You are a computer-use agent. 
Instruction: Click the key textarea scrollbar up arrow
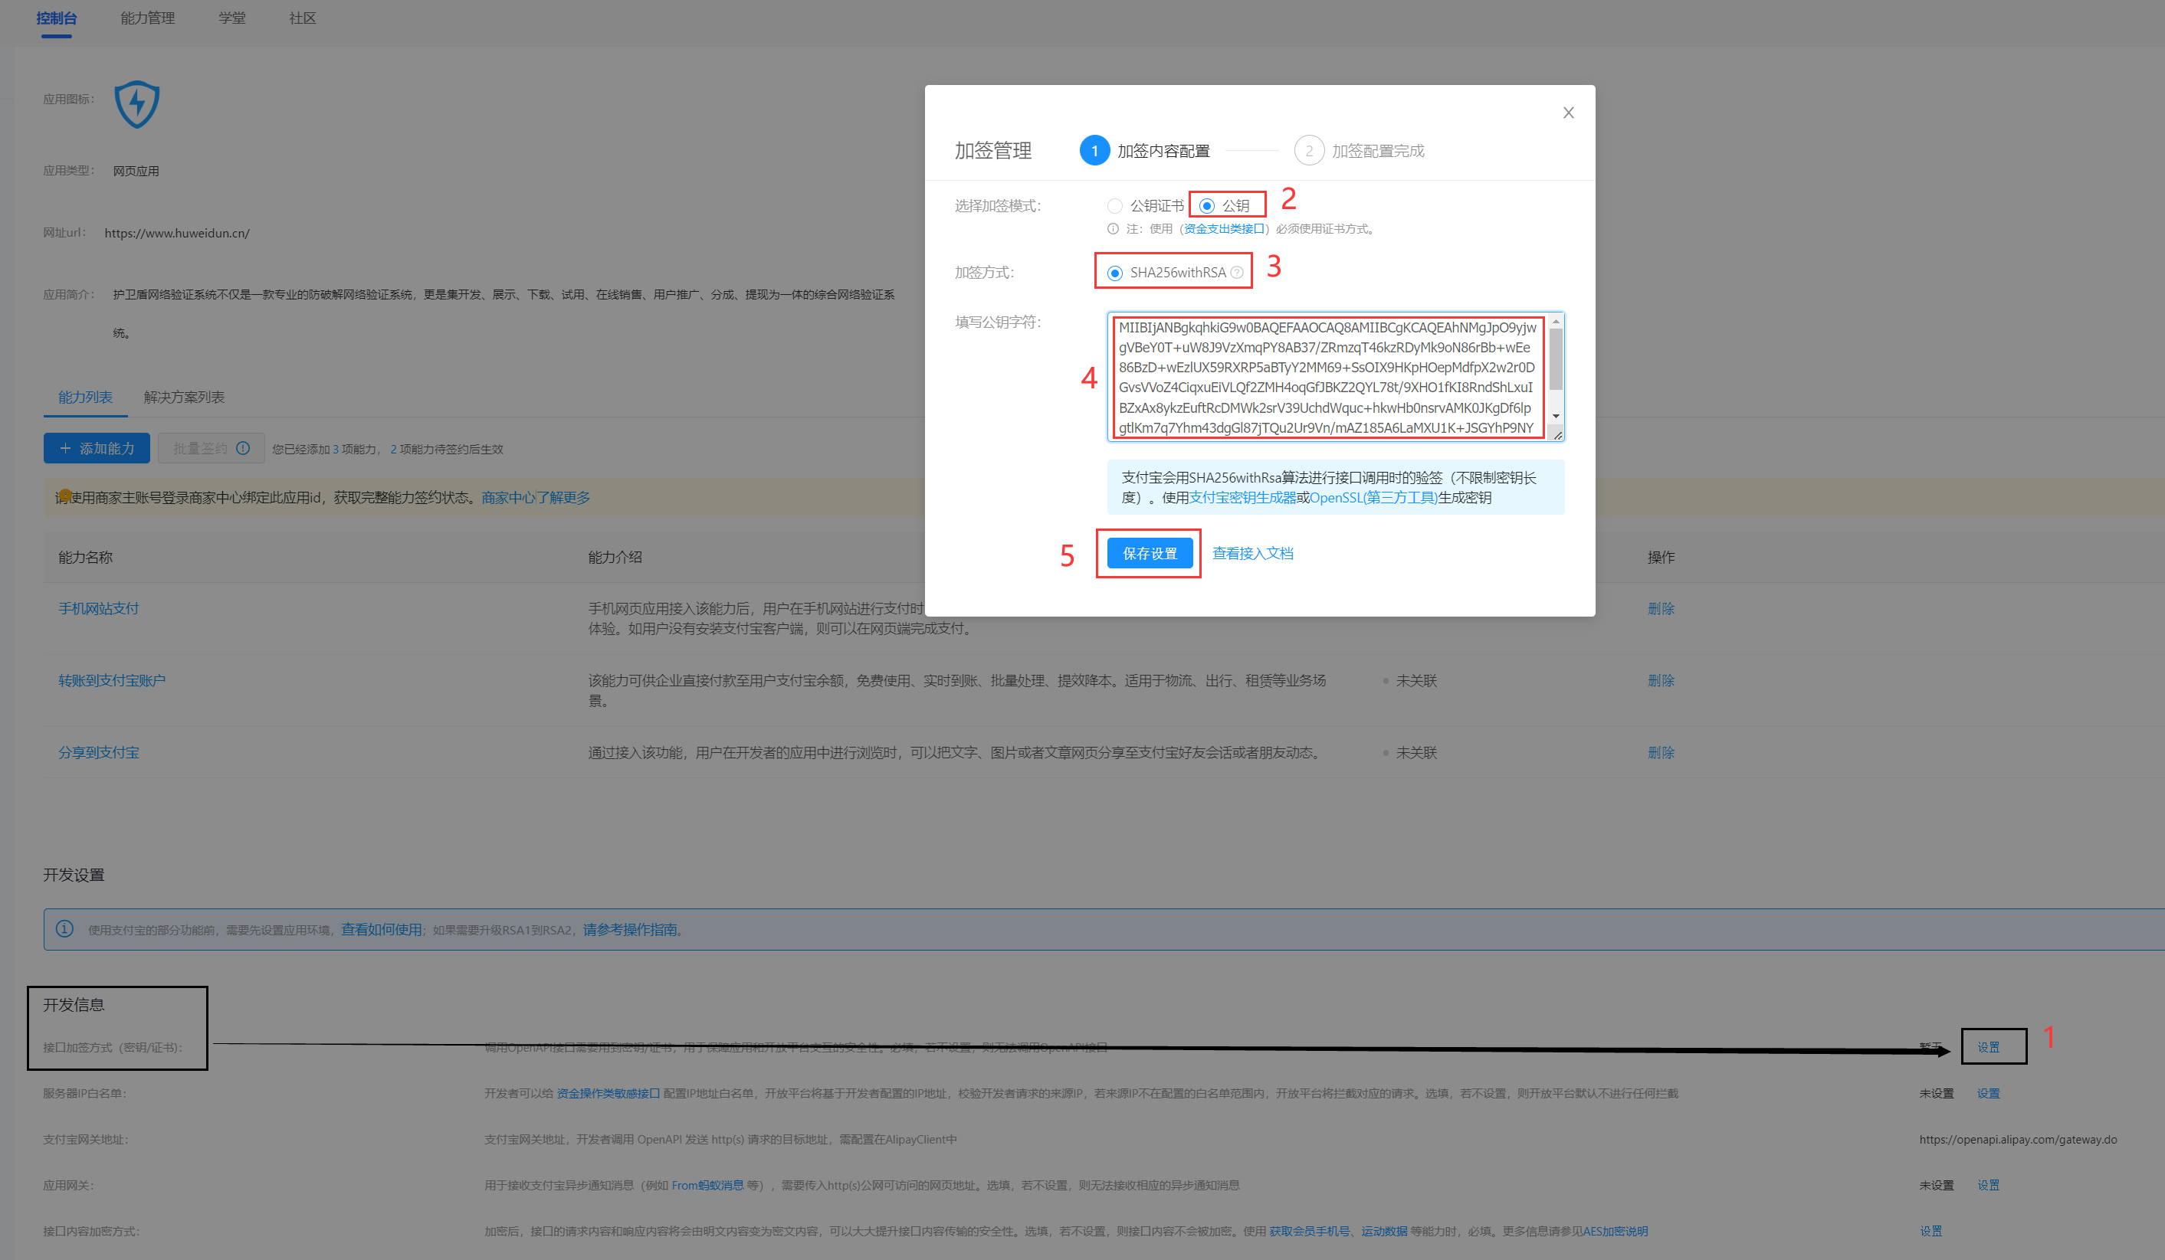pos(1556,321)
